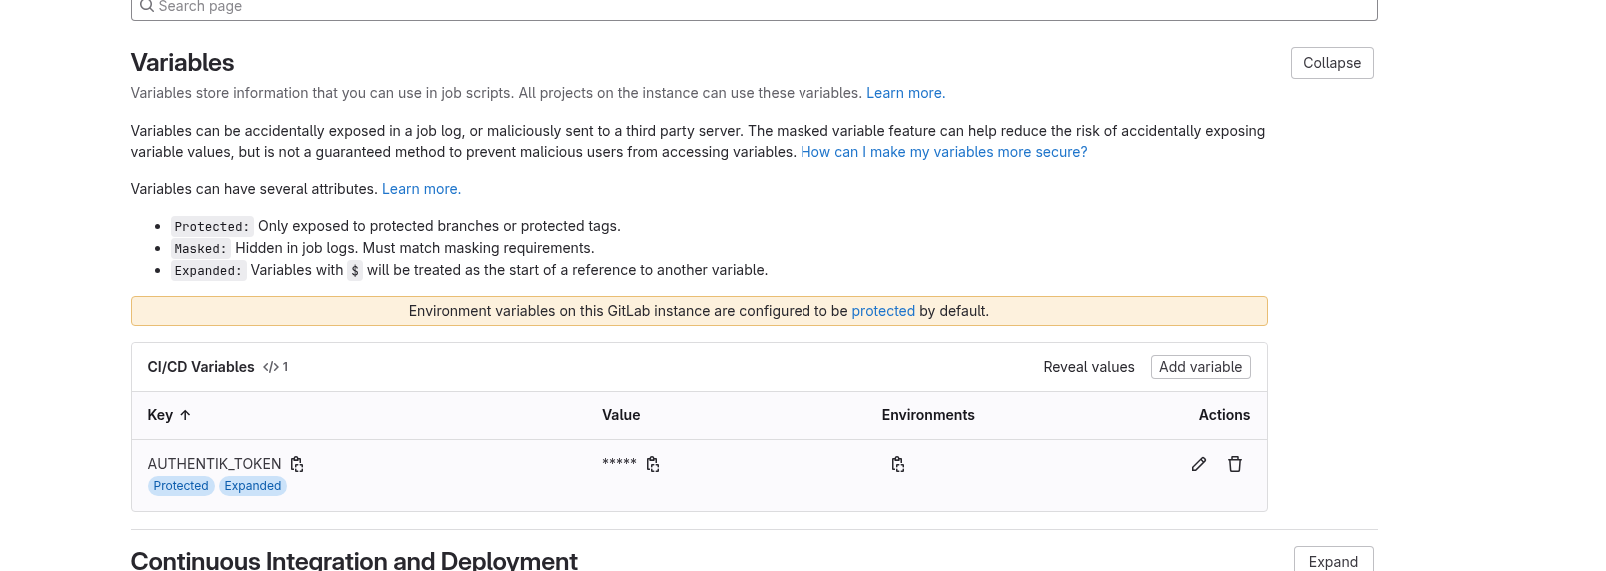Click the Protected badge on AUTHENTIK_TOKEN

181,486
